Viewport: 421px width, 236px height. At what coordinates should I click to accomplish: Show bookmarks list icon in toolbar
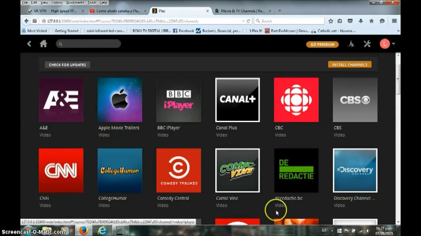pos(340,21)
